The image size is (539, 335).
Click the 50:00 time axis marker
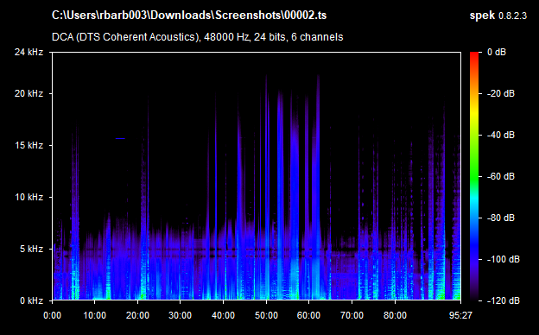click(266, 315)
